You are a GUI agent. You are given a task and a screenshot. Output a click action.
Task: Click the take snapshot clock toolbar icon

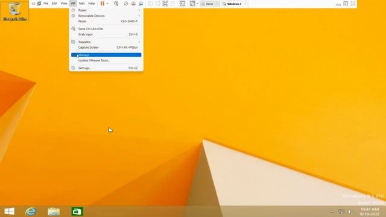(x=126, y=4)
